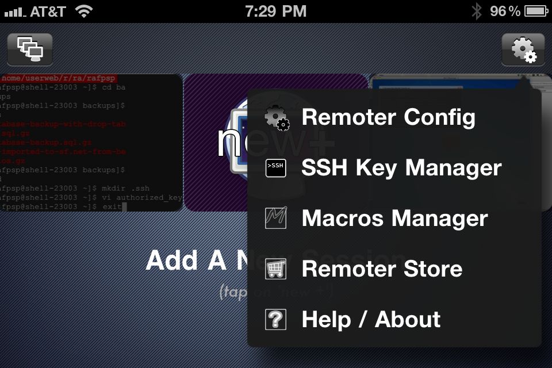Viewport: 552px width, 368px height.
Task: Tap the settings gears button
Action: coord(523,49)
